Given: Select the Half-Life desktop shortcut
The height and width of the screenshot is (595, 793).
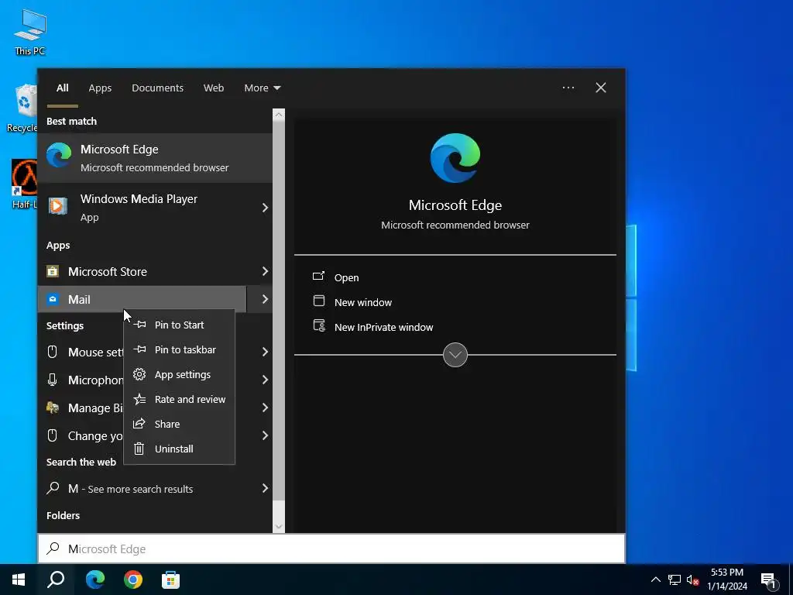Looking at the screenshot, I should (24, 184).
